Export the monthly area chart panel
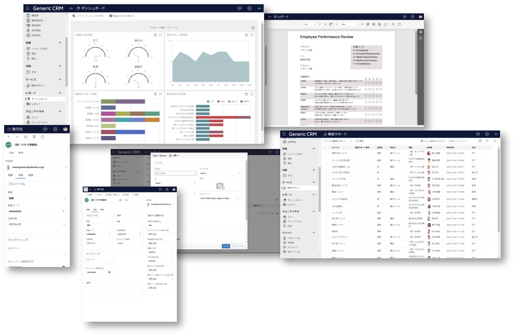 click(246, 35)
